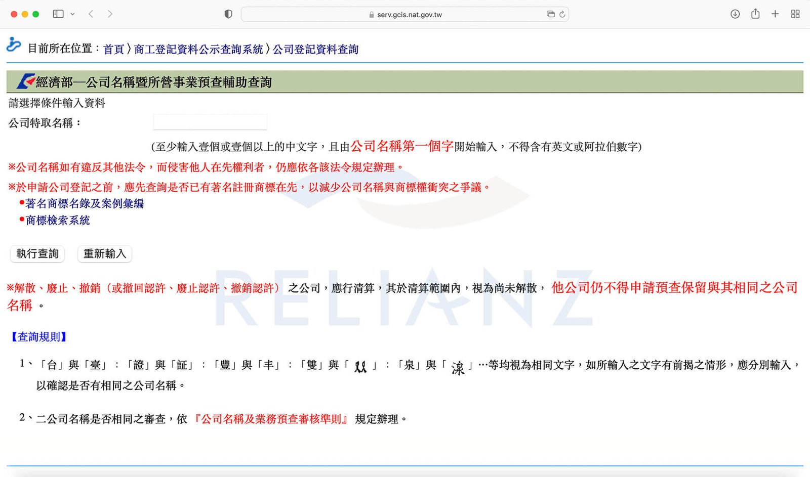The width and height of the screenshot is (810, 477).
Task: Click the Share icon in the browser toolbar
Action: pyautogui.click(x=755, y=14)
